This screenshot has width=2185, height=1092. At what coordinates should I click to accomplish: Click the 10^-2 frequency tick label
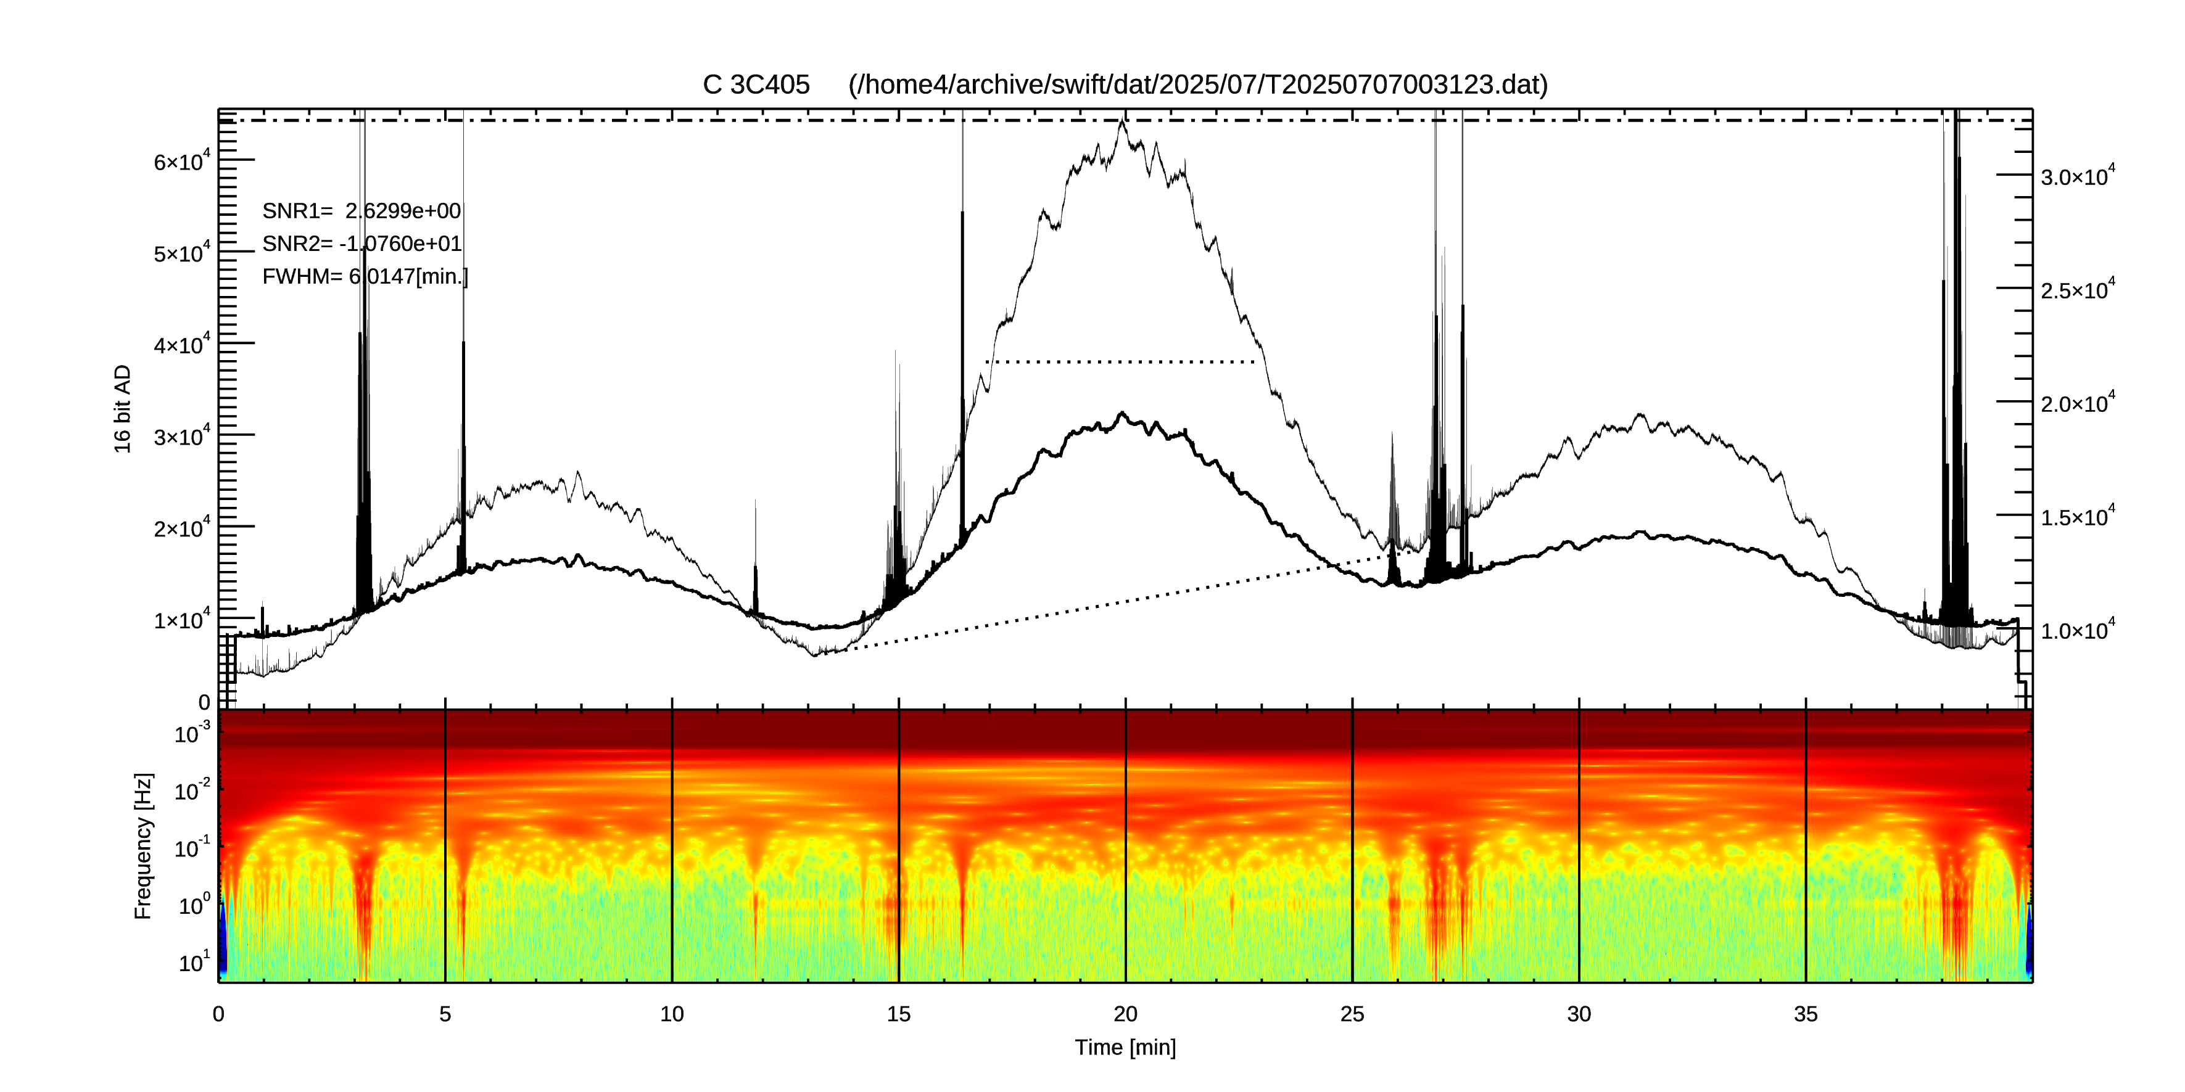coord(194,789)
